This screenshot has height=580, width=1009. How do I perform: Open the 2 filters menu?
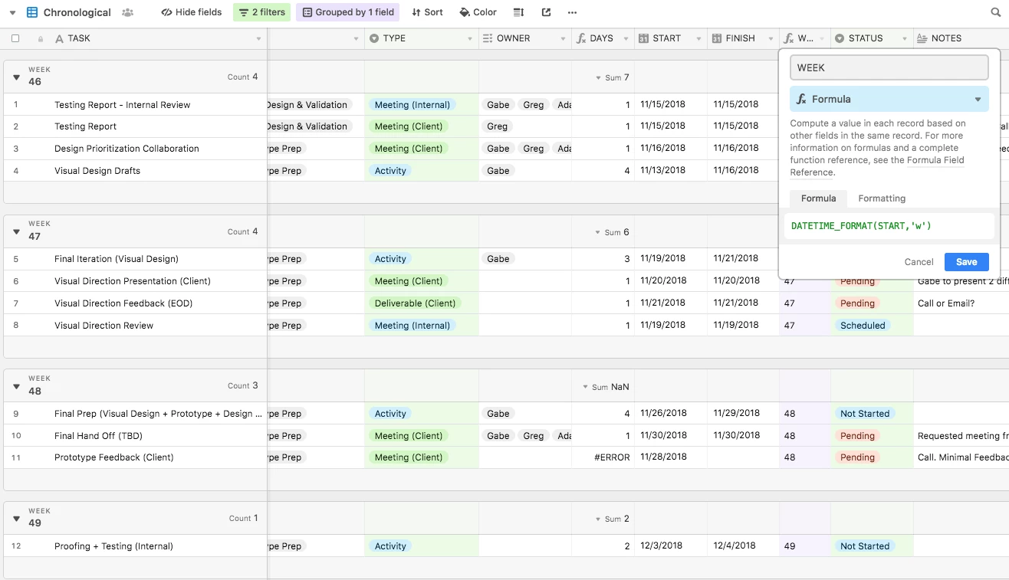(x=262, y=12)
